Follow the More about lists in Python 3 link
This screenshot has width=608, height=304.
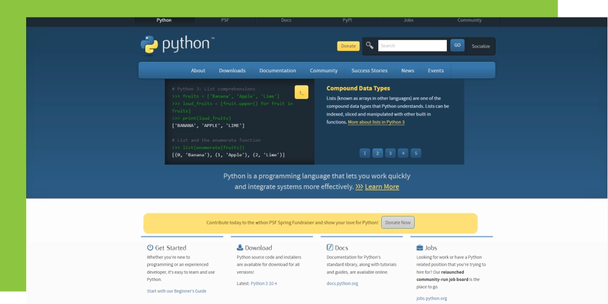pos(376,122)
